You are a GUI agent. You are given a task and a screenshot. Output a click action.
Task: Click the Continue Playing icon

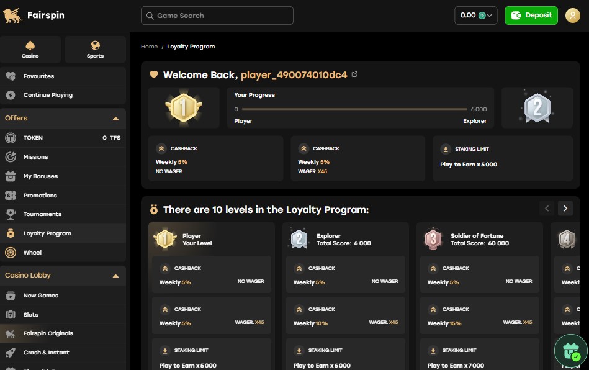[11, 95]
